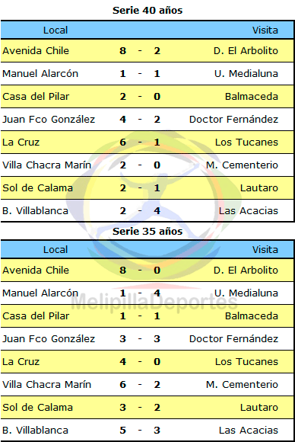Click U. Medialuna in the Serie 35 table

pos(246,293)
